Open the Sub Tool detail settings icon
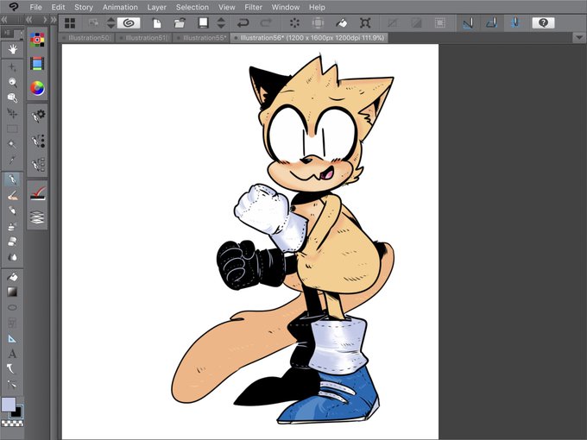Screen dimensions: 587x440 point(38,116)
